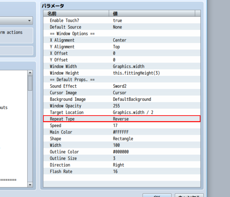
Task: Click the キャンセル button
Action: 189,196
